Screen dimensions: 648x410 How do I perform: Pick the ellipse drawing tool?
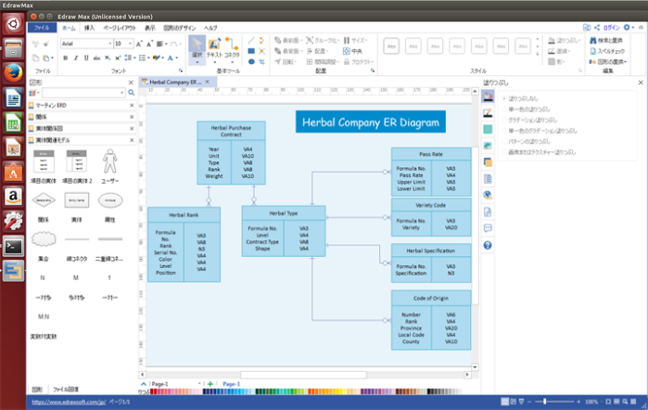coord(251,61)
